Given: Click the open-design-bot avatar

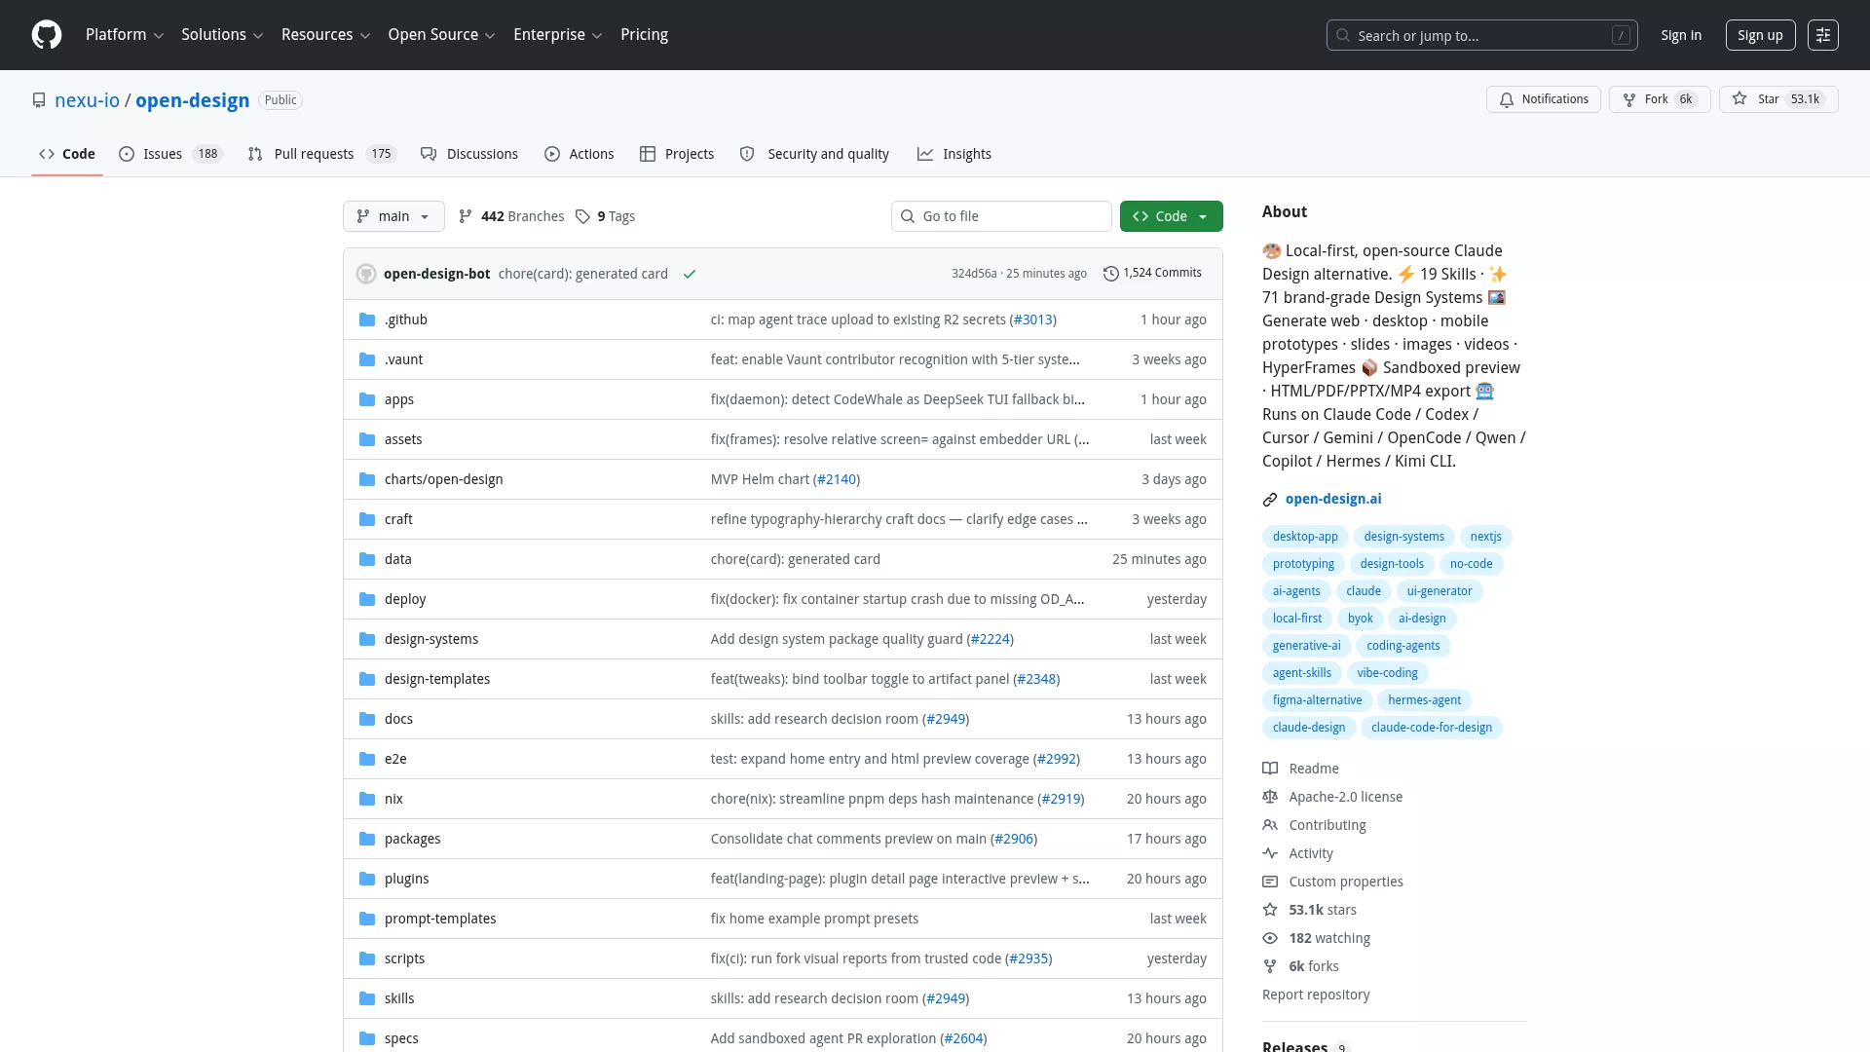Looking at the screenshot, I should coord(366,274).
